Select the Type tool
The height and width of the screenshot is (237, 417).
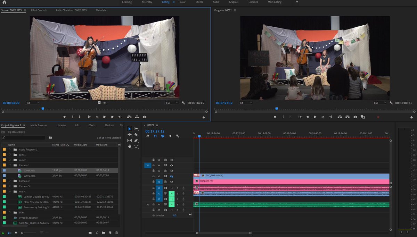[x=136, y=146]
